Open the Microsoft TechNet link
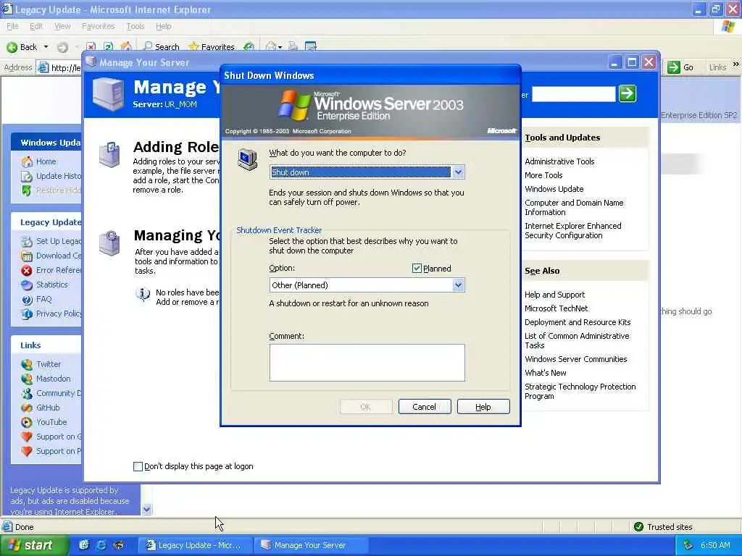Viewport: 742px width, 556px height. 556,308
